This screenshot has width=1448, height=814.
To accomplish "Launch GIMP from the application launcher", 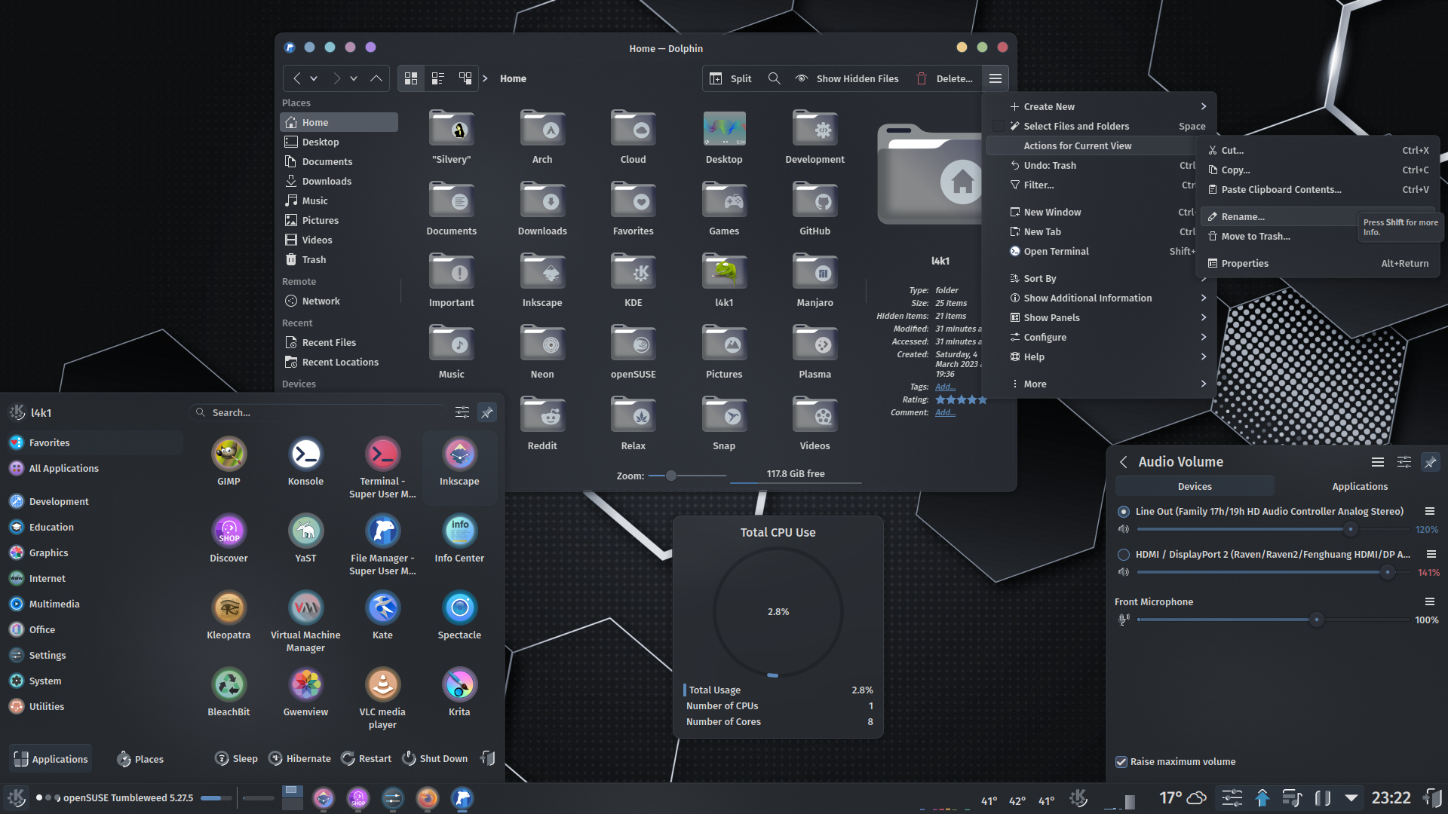I will point(229,462).
